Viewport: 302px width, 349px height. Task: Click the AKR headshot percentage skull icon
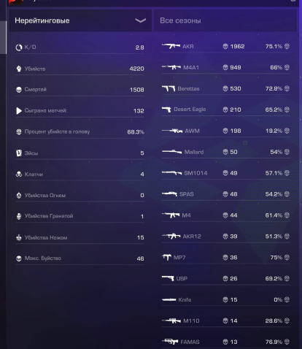[x=287, y=46]
